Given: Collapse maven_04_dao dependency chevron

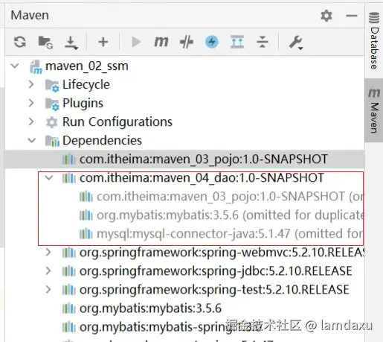Looking at the screenshot, I should pyautogui.click(x=49, y=178).
